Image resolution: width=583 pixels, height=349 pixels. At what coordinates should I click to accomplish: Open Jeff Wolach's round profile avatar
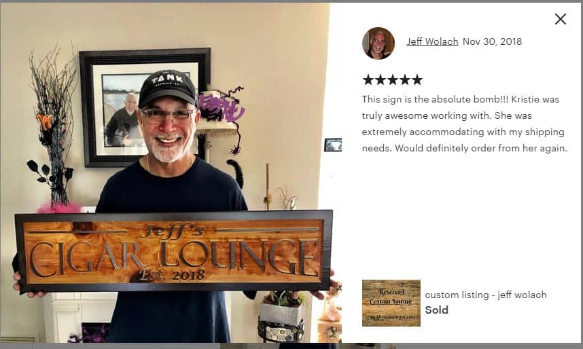tap(378, 43)
